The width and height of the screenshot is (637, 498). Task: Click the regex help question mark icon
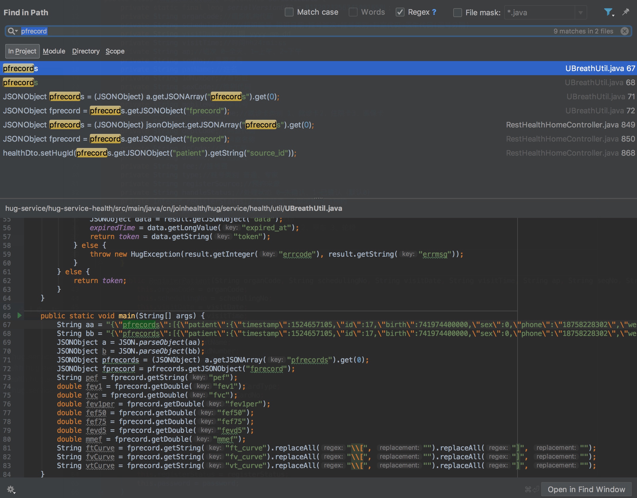[435, 12]
